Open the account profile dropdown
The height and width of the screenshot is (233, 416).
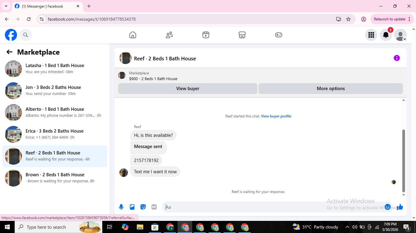tap(400, 35)
